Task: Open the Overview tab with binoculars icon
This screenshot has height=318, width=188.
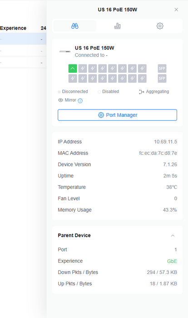Action: point(75,26)
